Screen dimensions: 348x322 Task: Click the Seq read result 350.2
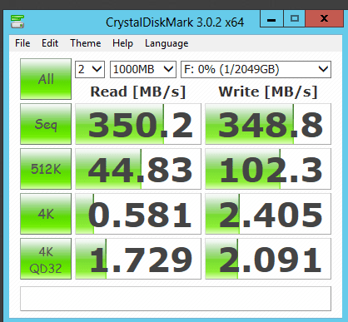138,124
